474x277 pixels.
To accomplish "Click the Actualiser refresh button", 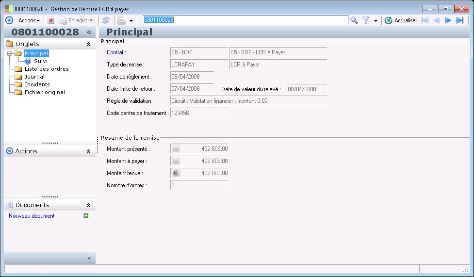I will click(401, 20).
